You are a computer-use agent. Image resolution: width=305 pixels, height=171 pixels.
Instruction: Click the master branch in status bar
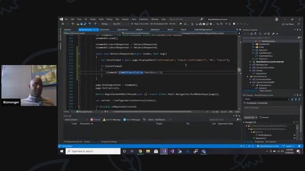coord(288,146)
